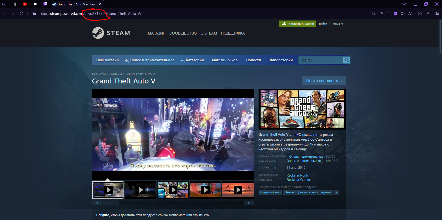Select the Для нескольких игроков tag
442x220 pixels.
click(314, 192)
